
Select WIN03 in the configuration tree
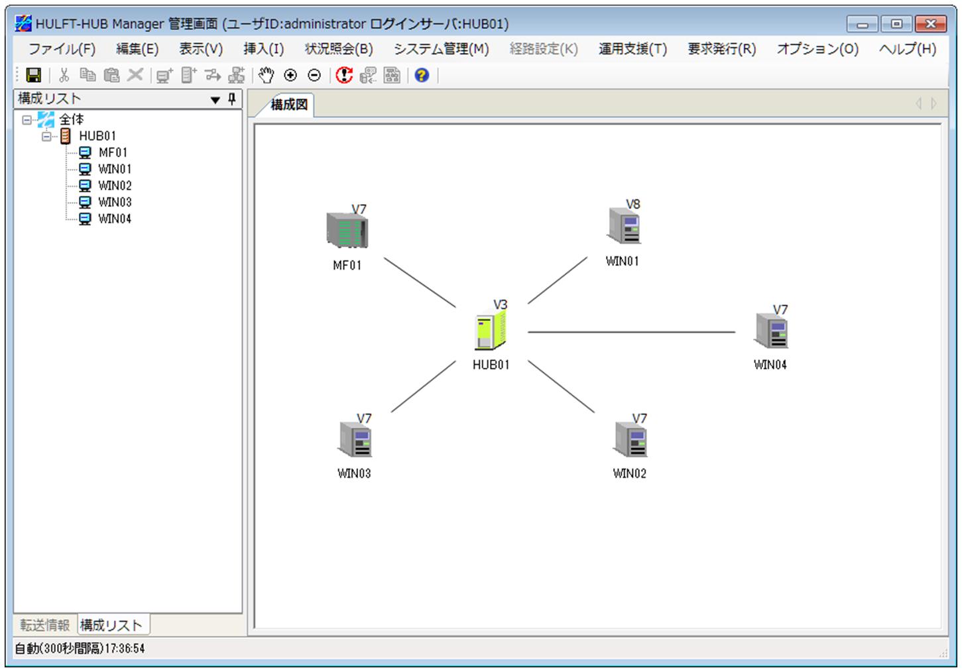(115, 203)
